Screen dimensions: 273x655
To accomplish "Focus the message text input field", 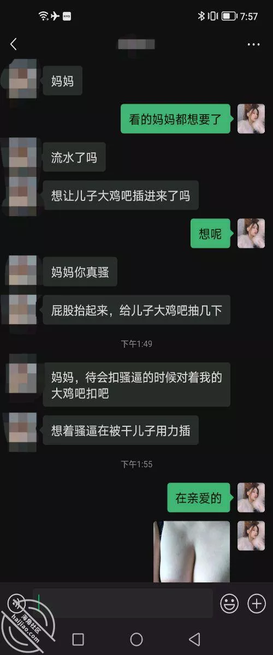I will pyautogui.click(x=123, y=603).
